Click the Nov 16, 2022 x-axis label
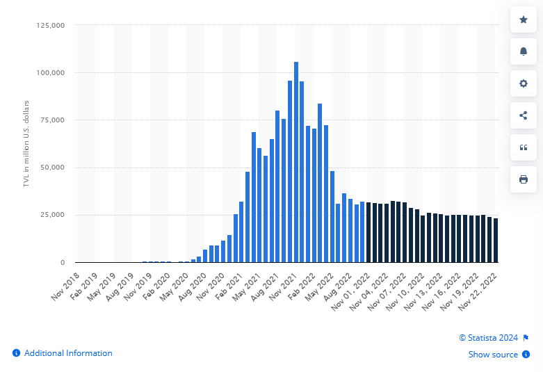This screenshot has height=372, width=543. pos(441,292)
